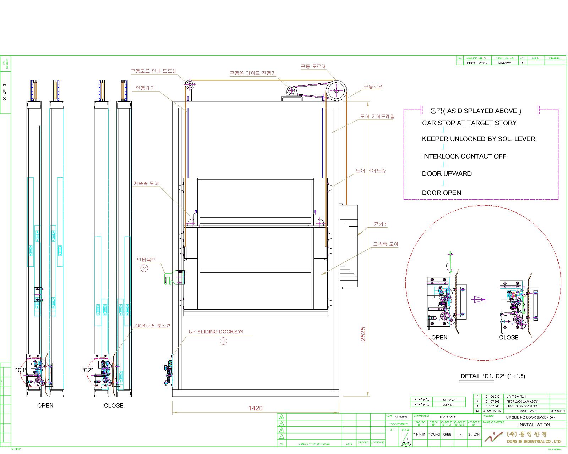
Task: Click the "C1" detail marker label
Action: pyautogui.click(x=21, y=370)
